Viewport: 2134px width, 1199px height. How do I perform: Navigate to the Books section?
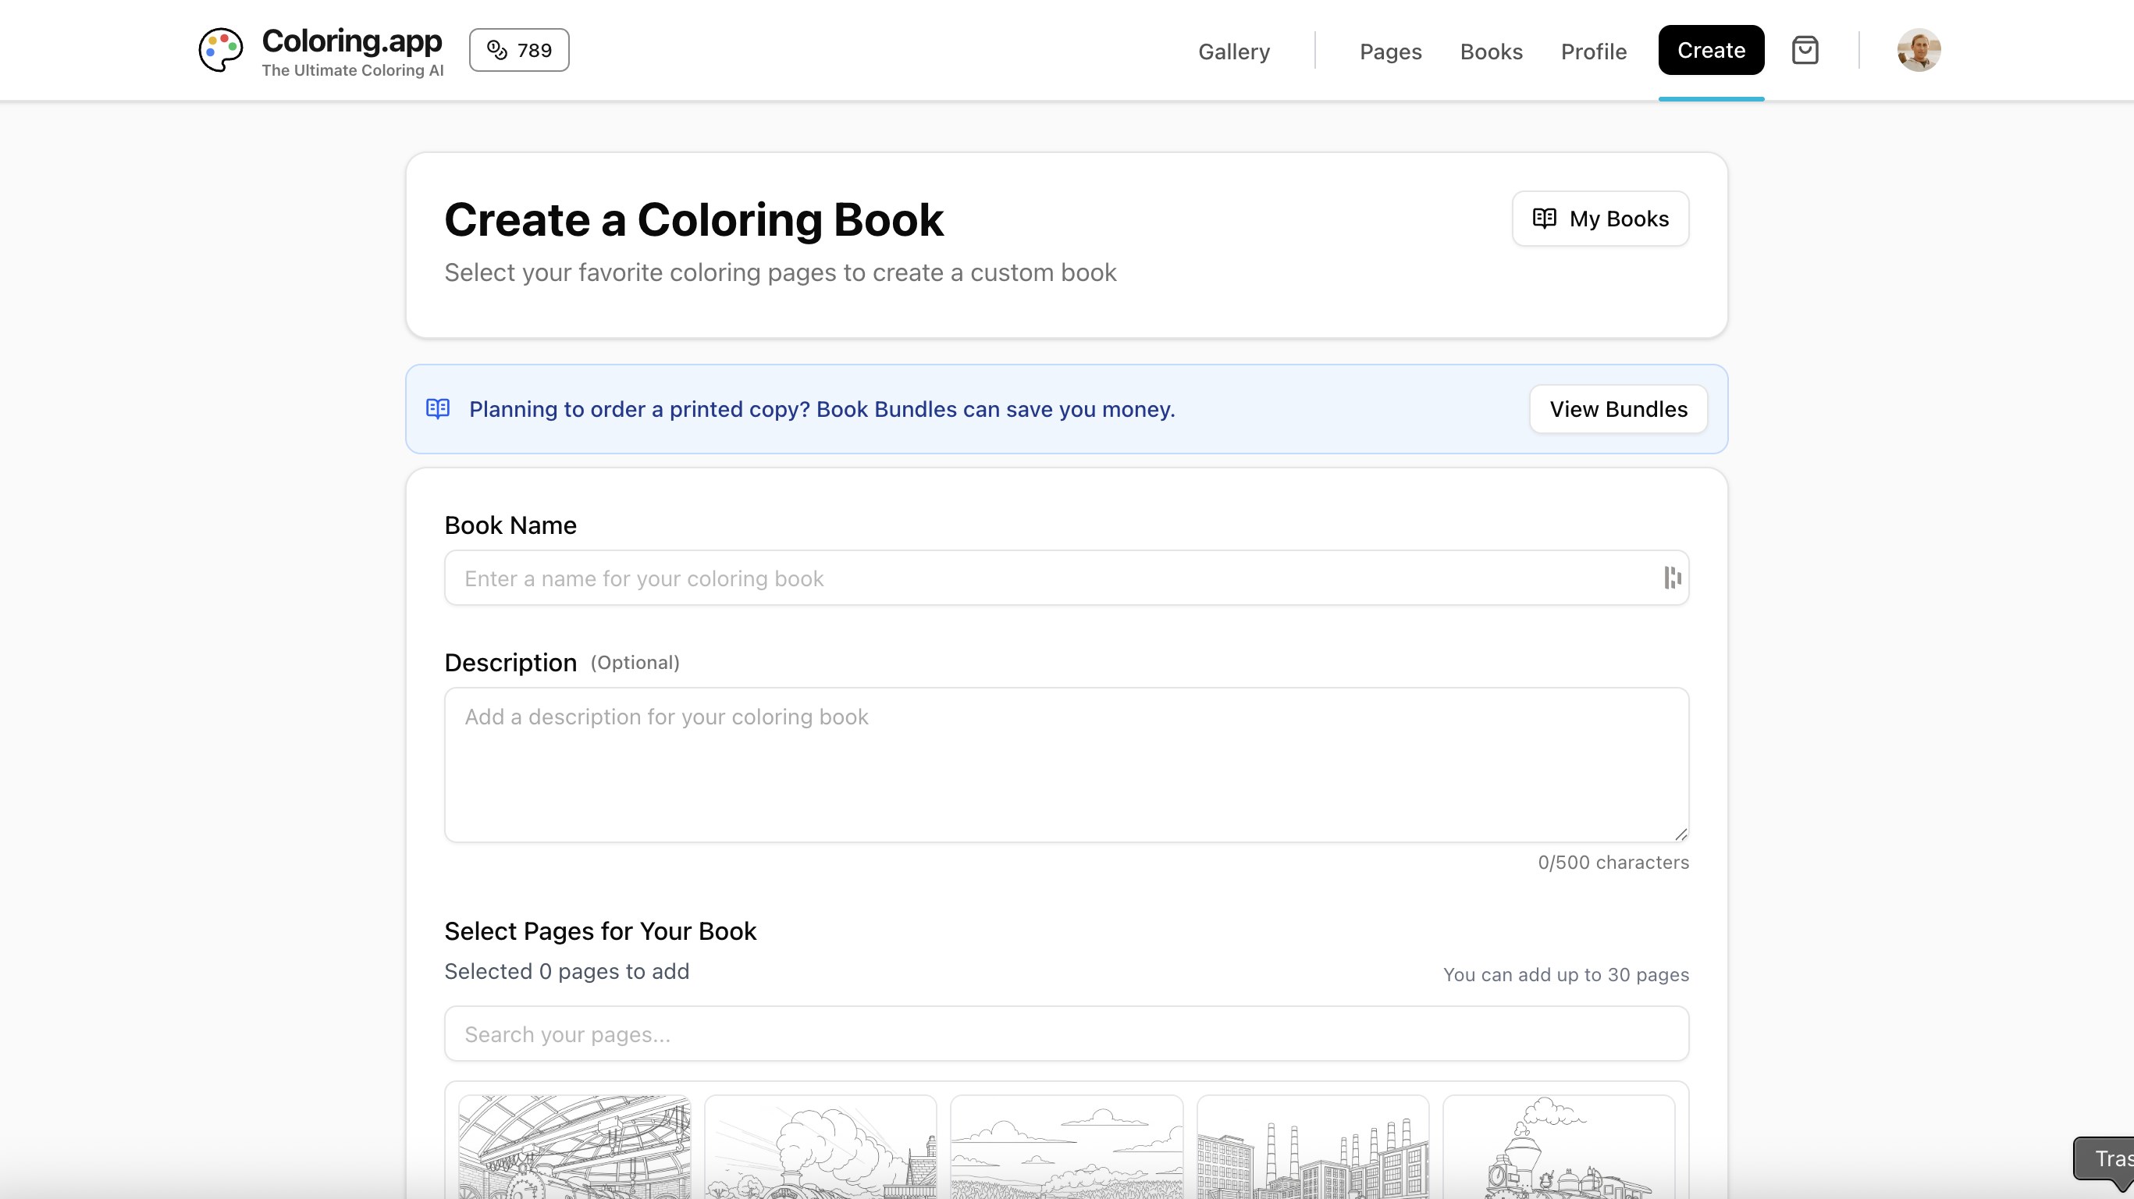[x=1490, y=52]
